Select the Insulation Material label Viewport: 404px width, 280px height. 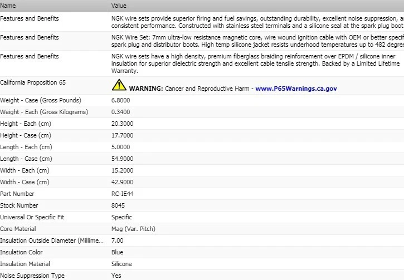(25, 264)
